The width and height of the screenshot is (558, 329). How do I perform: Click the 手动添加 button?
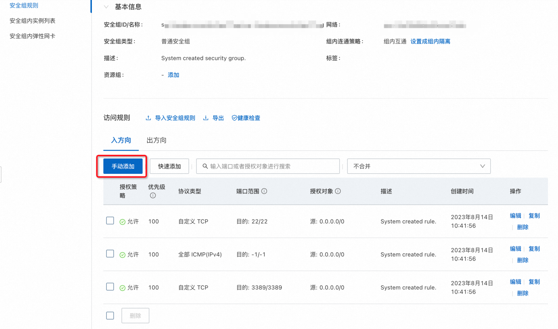123,166
